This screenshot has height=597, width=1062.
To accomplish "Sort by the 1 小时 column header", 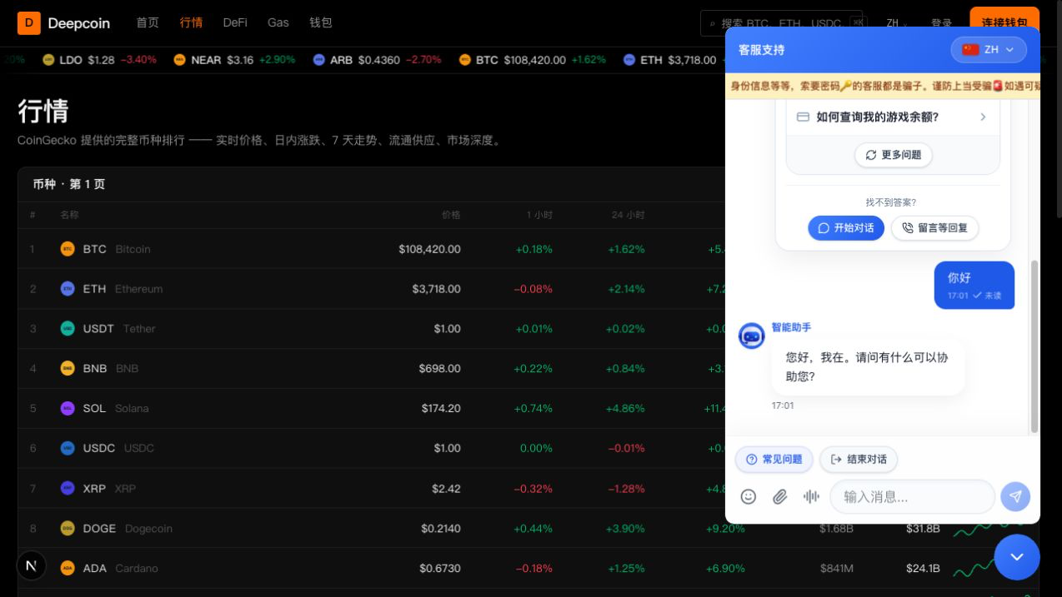I will click(539, 215).
